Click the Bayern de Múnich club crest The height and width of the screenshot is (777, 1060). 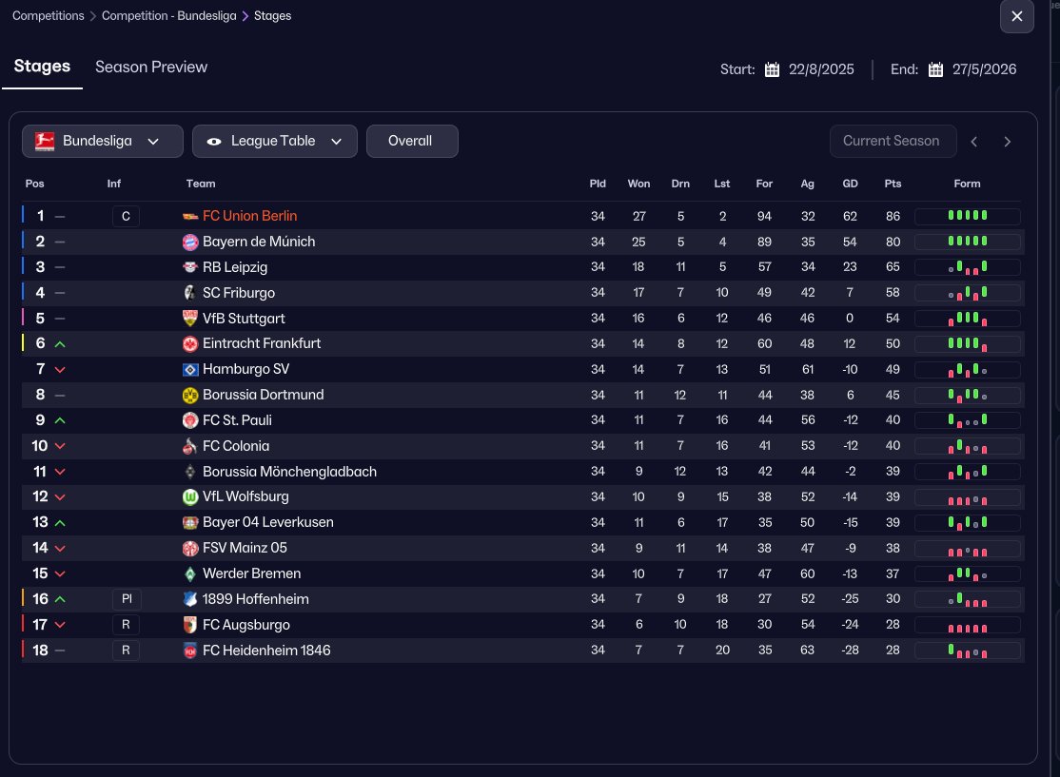[x=190, y=242]
